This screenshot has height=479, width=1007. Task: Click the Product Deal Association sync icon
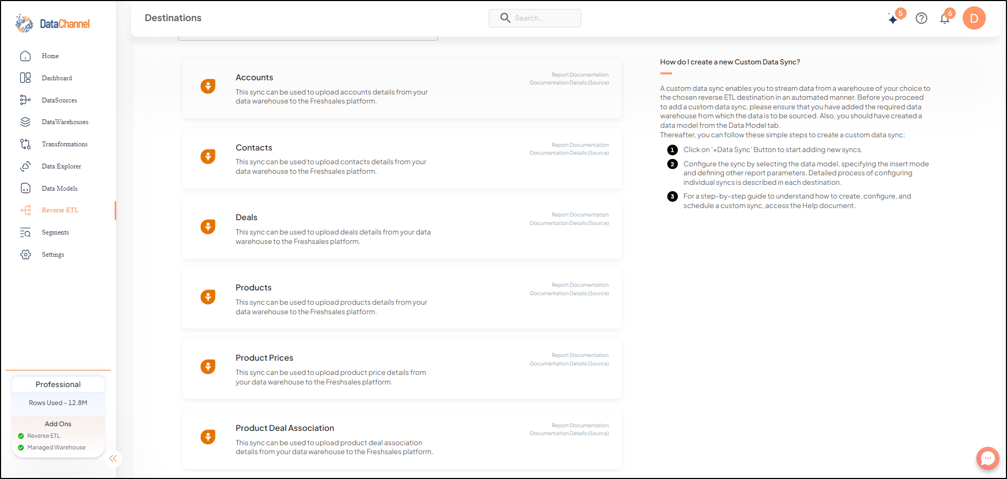(x=208, y=437)
